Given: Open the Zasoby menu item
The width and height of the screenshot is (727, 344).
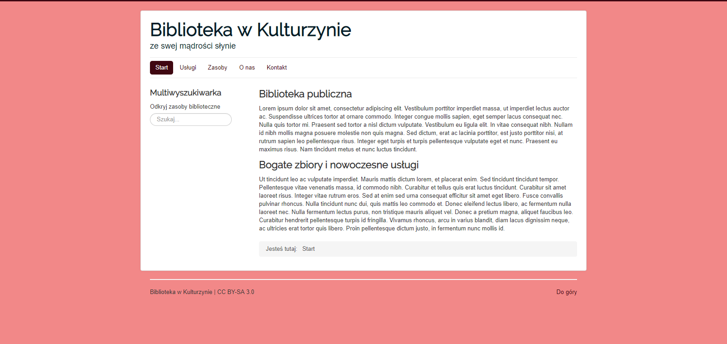Looking at the screenshot, I should 218,68.
